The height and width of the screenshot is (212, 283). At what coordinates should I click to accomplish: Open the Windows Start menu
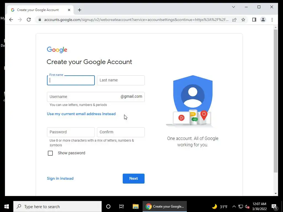[x=7, y=206]
